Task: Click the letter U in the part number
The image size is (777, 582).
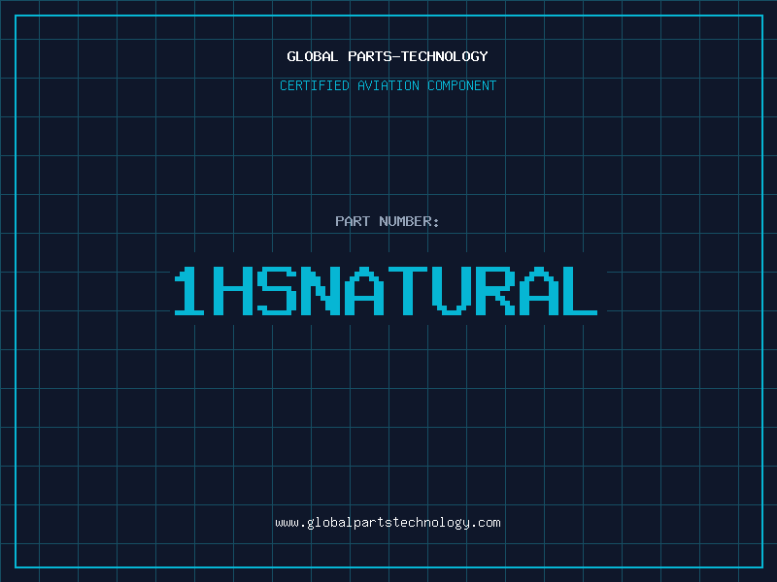Action: [450, 291]
